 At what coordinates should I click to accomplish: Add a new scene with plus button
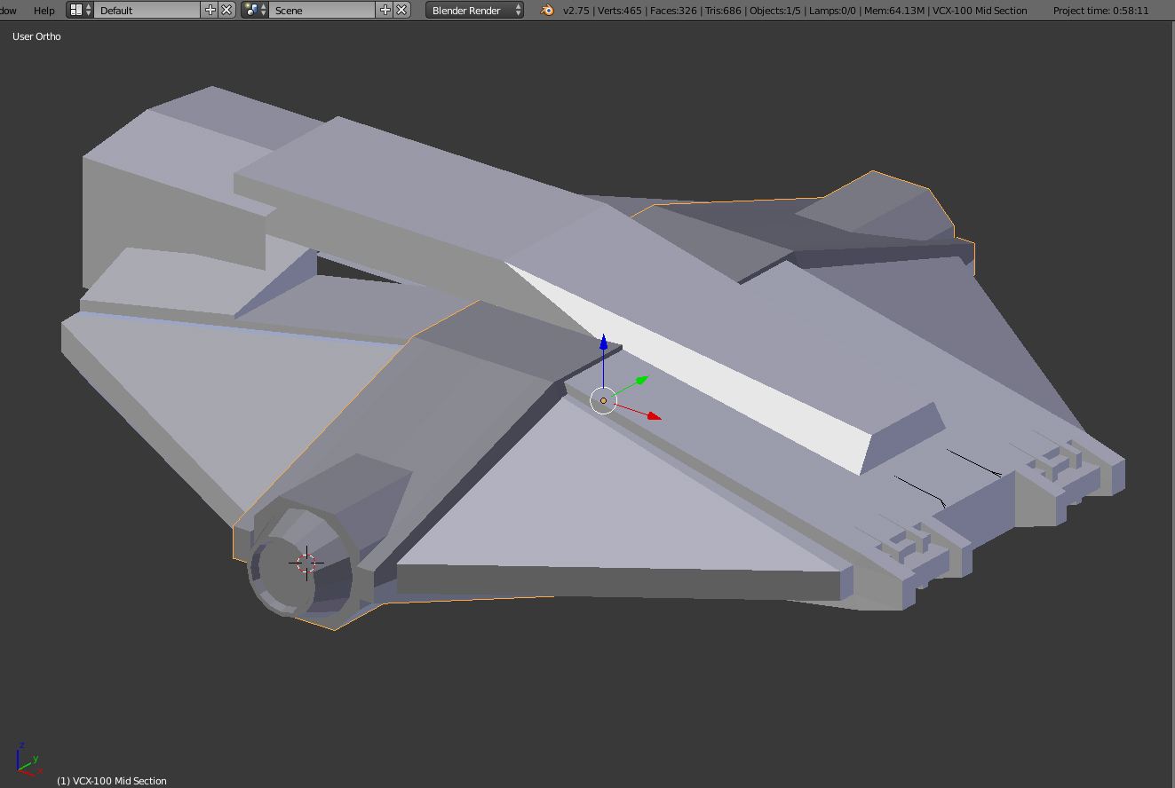(x=385, y=10)
